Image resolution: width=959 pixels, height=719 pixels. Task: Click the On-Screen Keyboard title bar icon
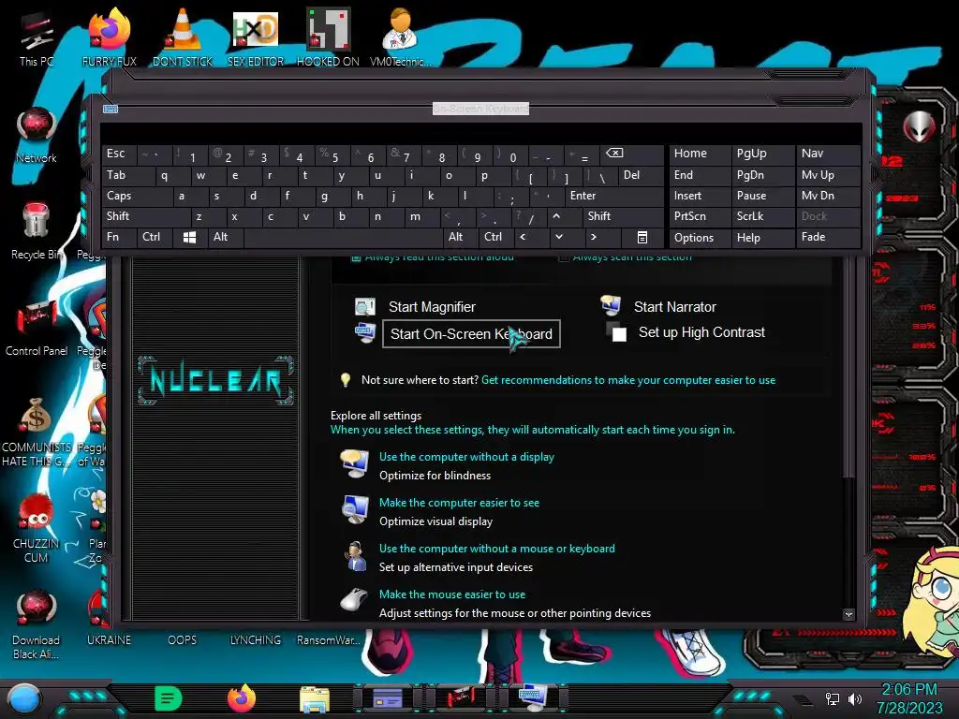coord(111,109)
